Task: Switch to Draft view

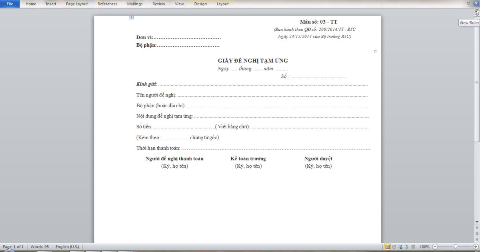Action: coord(413,247)
